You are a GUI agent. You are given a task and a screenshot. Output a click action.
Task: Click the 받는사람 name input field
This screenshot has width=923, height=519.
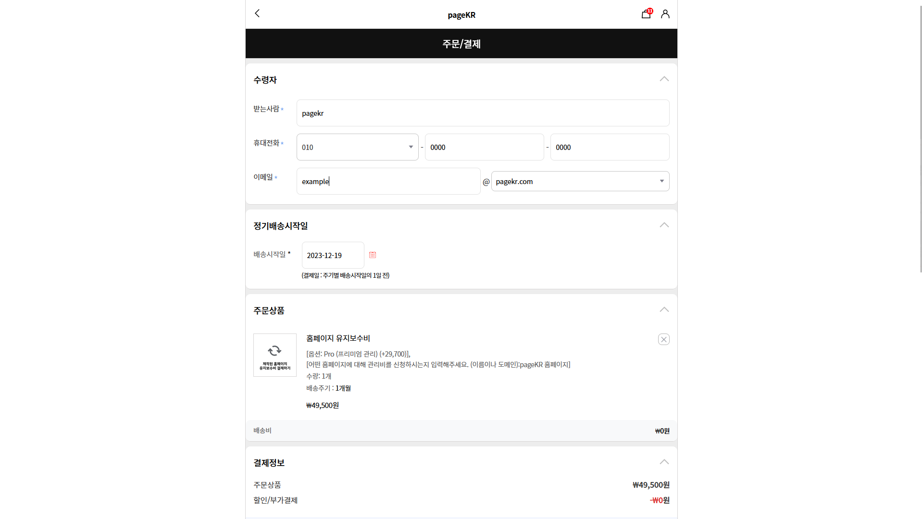483,113
